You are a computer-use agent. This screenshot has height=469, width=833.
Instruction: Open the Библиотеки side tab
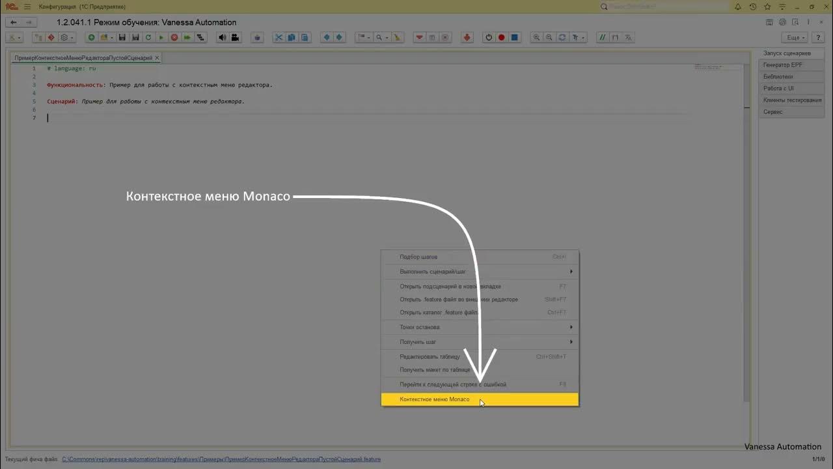(x=791, y=77)
